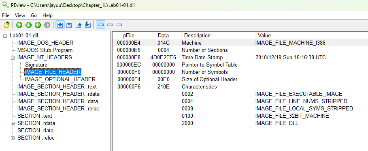Screen dimensions: 368x151
Task: Click the green back arrow toolbar button
Action: (38, 25)
